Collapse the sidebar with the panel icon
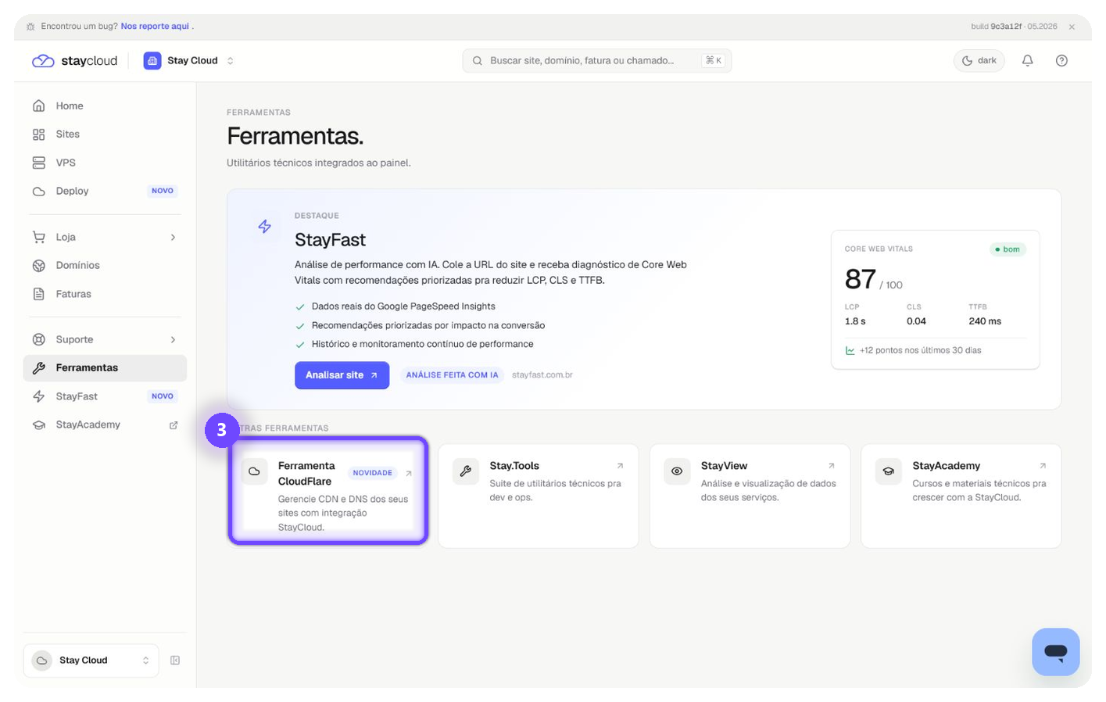Image resolution: width=1106 pixels, height=702 pixels. 175,661
